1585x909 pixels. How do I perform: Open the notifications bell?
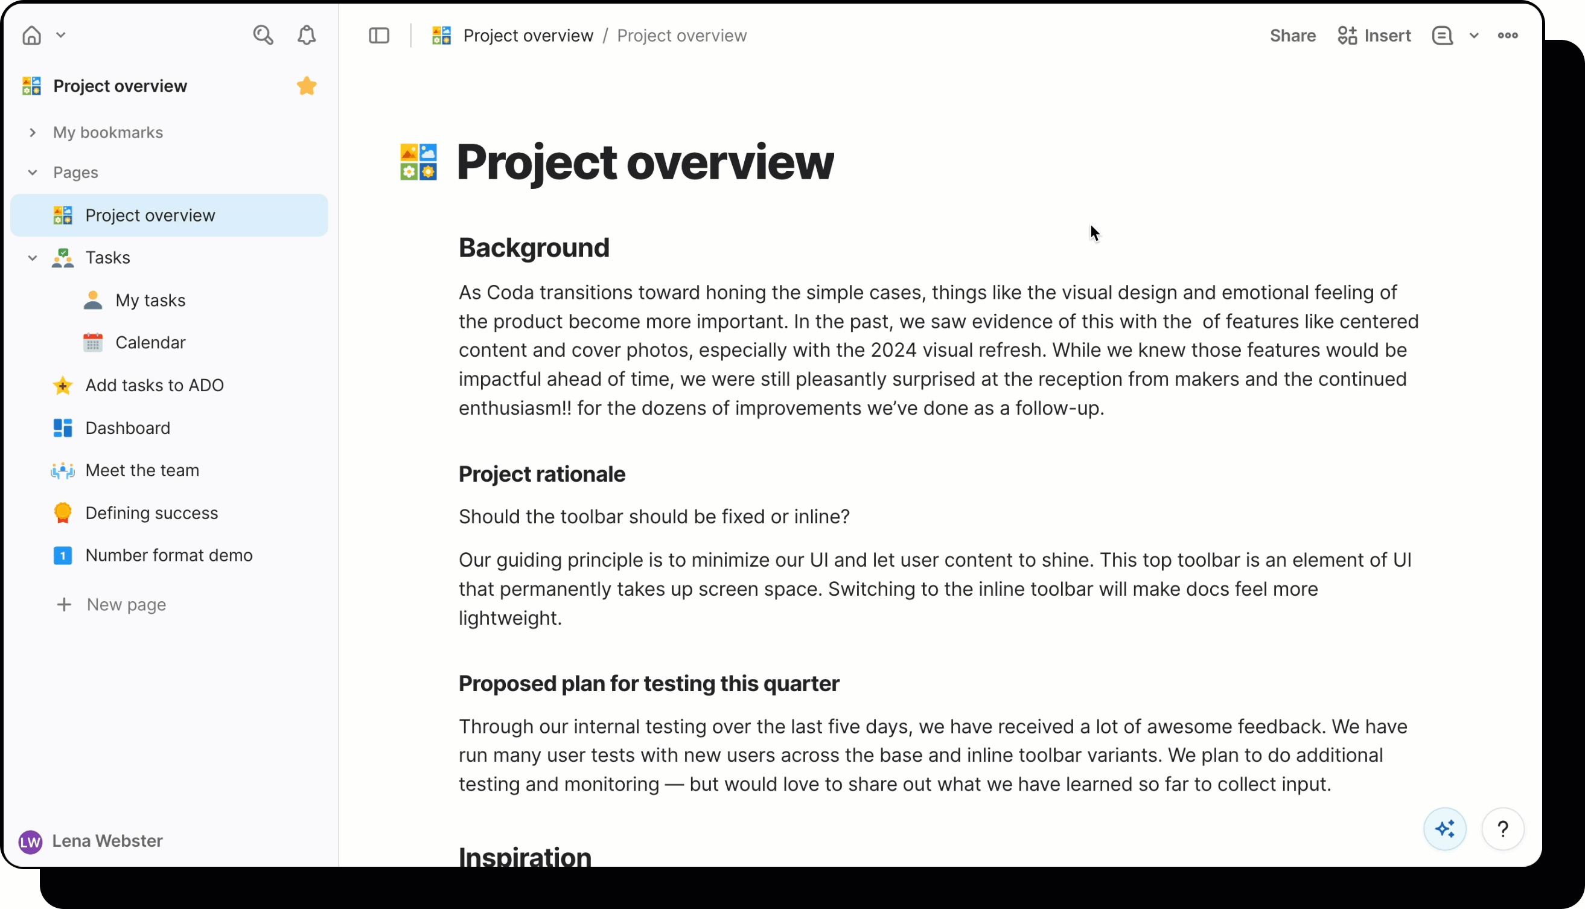coord(306,35)
